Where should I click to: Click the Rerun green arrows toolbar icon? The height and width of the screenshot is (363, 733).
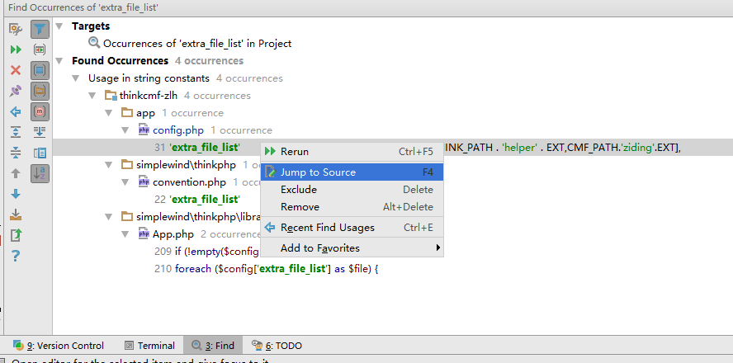click(x=15, y=49)
